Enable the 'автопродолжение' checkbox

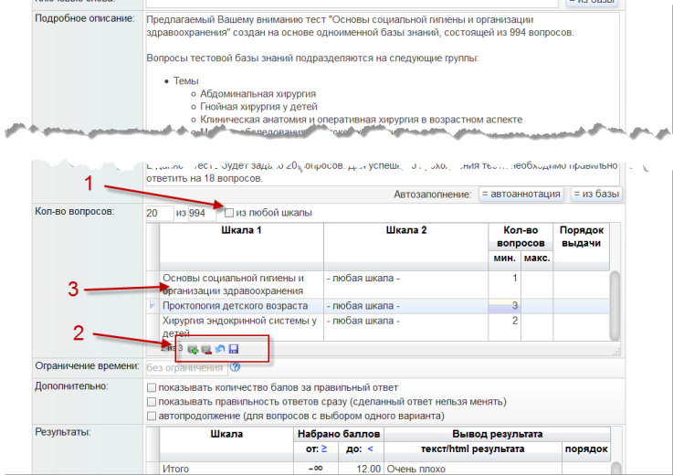[151, 416]
